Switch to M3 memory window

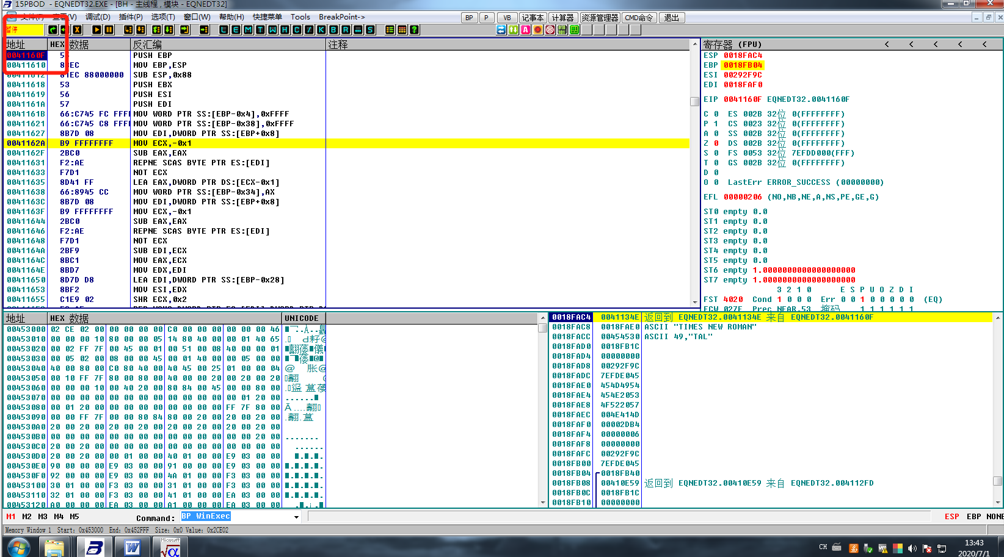(x=43, y=517)
